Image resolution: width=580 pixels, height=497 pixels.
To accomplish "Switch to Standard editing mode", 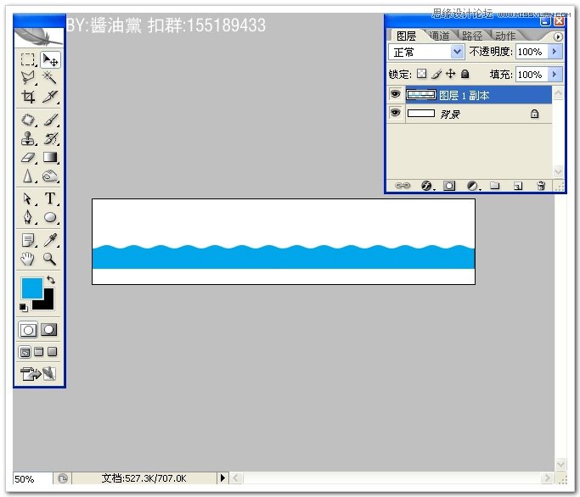I will 28,330.
